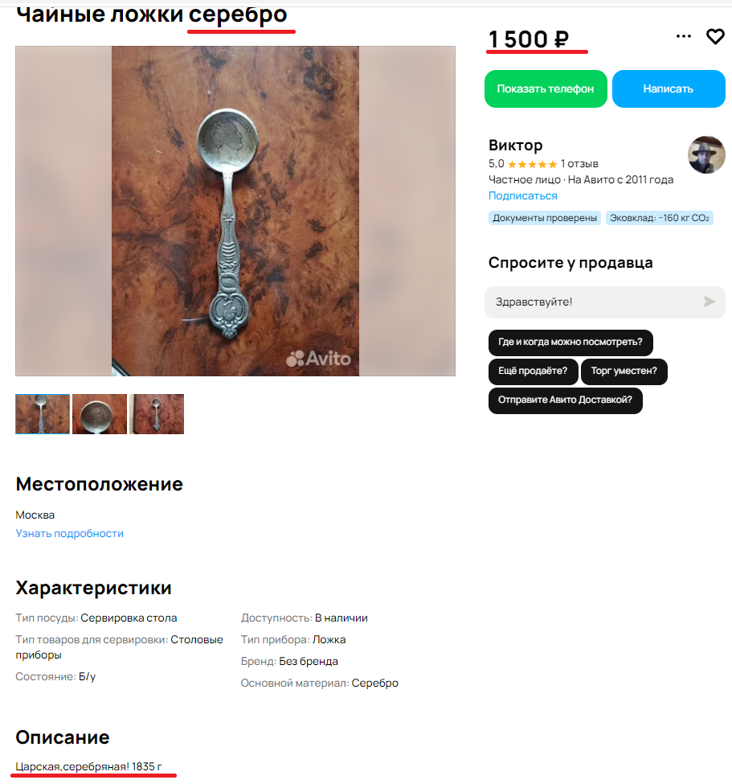Select the third spoon thumbnail
Screen dimensions: 732x784
157,414
